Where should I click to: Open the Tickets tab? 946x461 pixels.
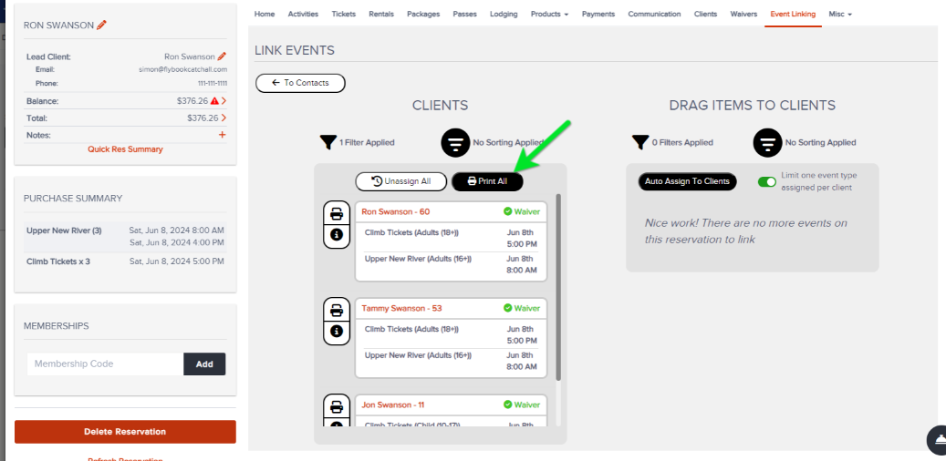click(343, 14)
